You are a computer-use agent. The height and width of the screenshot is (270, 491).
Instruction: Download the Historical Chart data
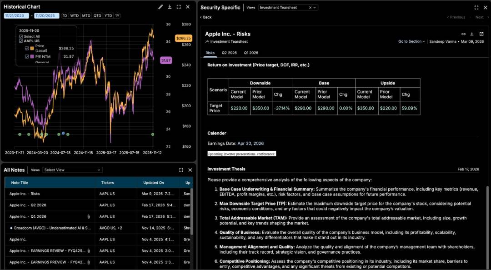(170, 7)
